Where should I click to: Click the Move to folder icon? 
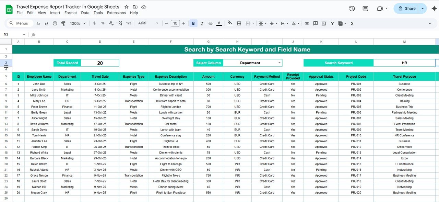(x=135, y=7)
